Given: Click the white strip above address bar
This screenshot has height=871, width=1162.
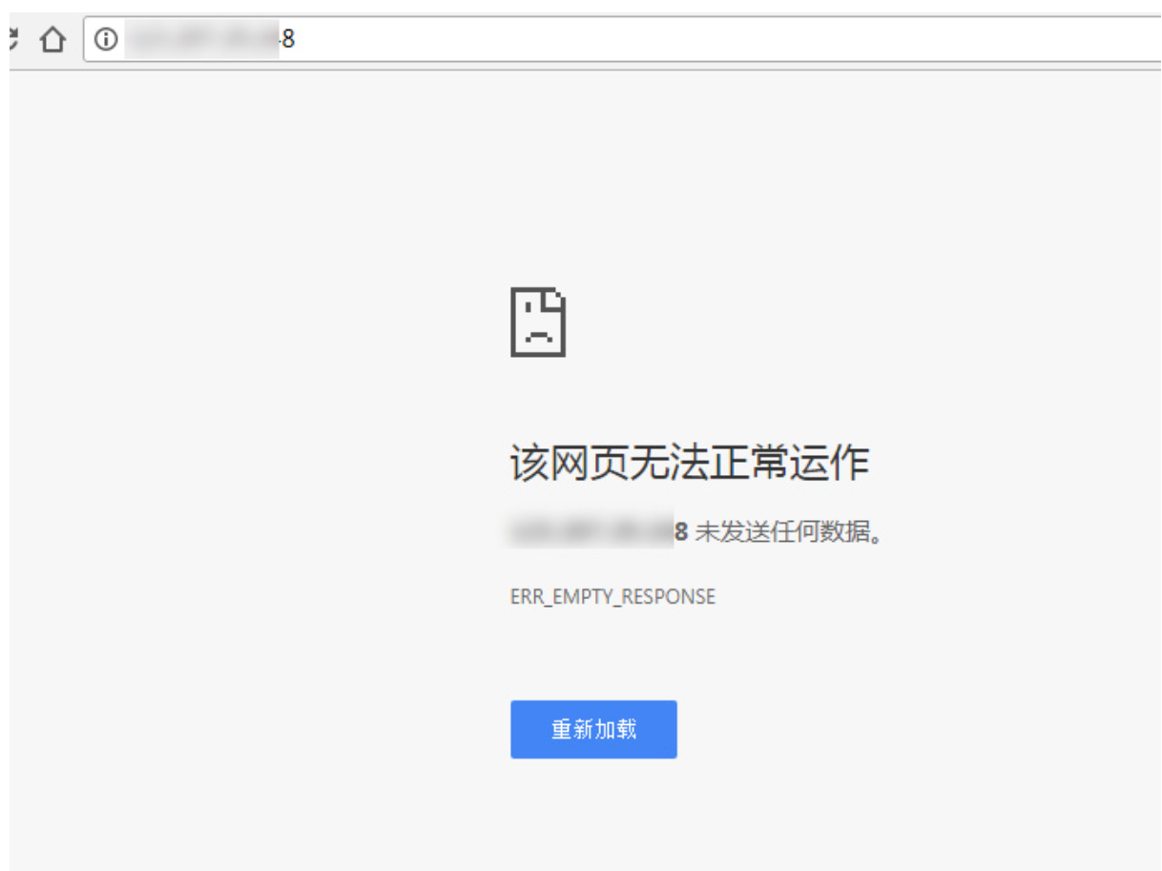Looking at the screenshot, I should pos(572,7).
